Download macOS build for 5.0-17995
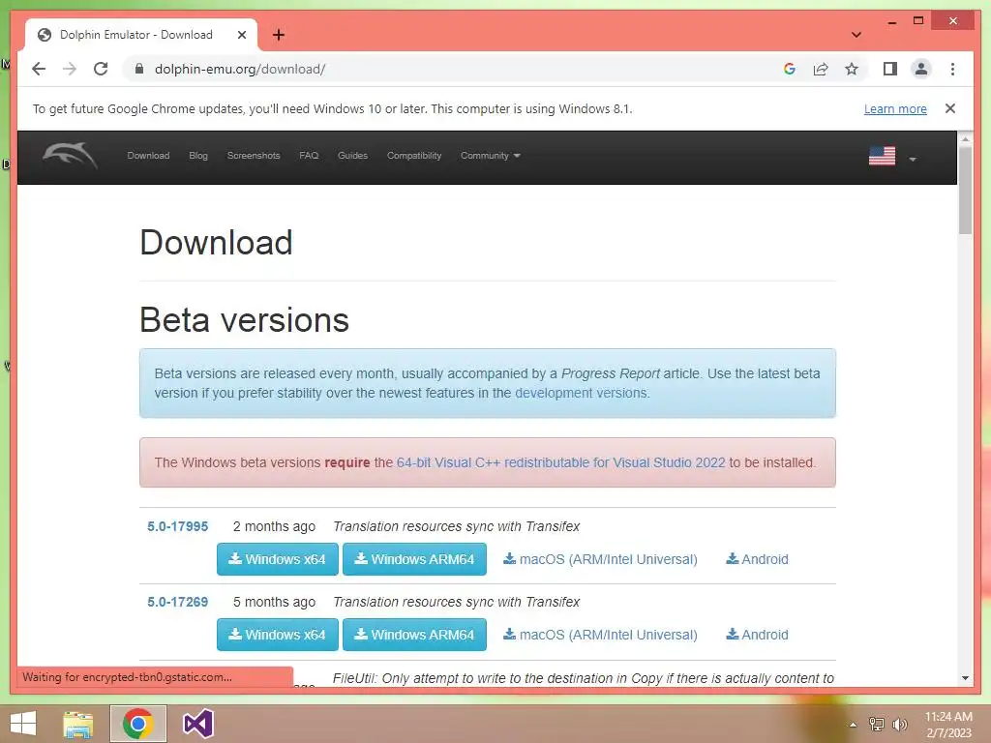 coord(600,559)
